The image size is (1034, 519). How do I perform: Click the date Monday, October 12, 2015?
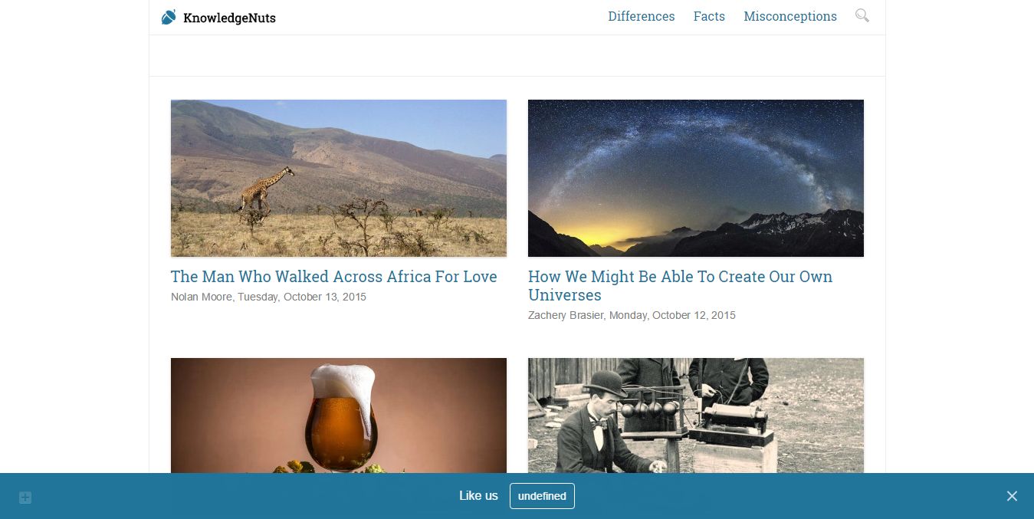(x=672, y=315)
